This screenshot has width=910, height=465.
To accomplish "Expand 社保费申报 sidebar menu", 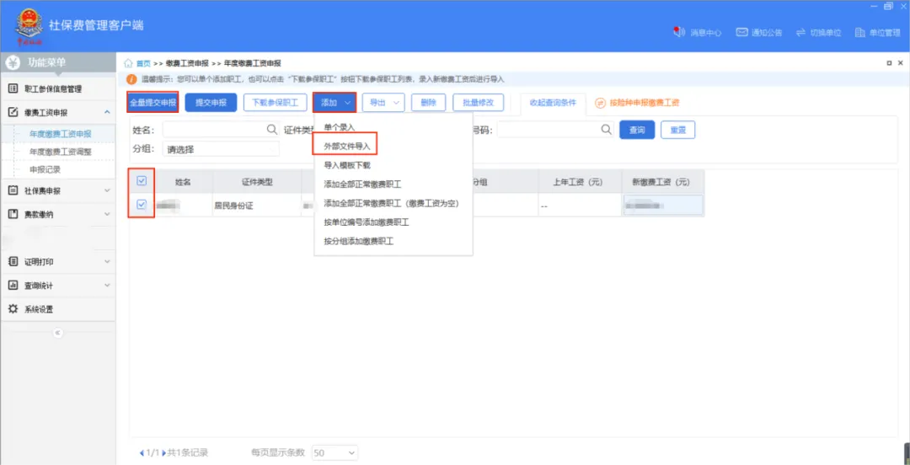I will (57, 190).
